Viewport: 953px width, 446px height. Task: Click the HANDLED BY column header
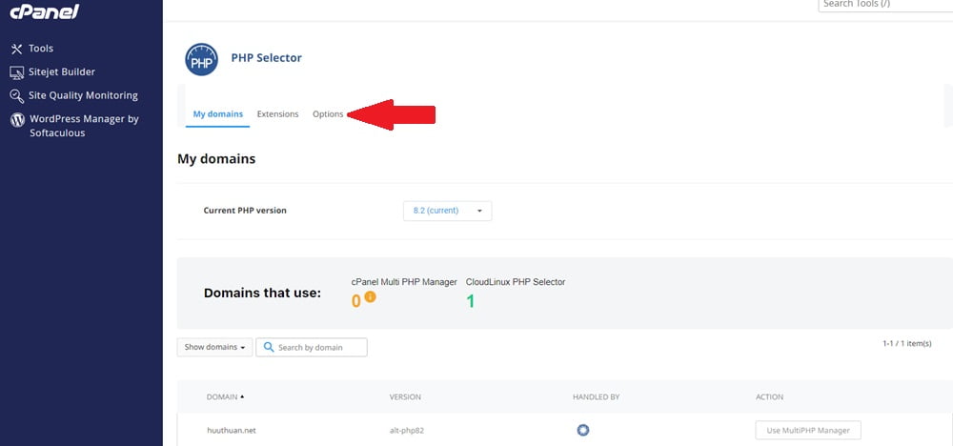click(596, 396)
